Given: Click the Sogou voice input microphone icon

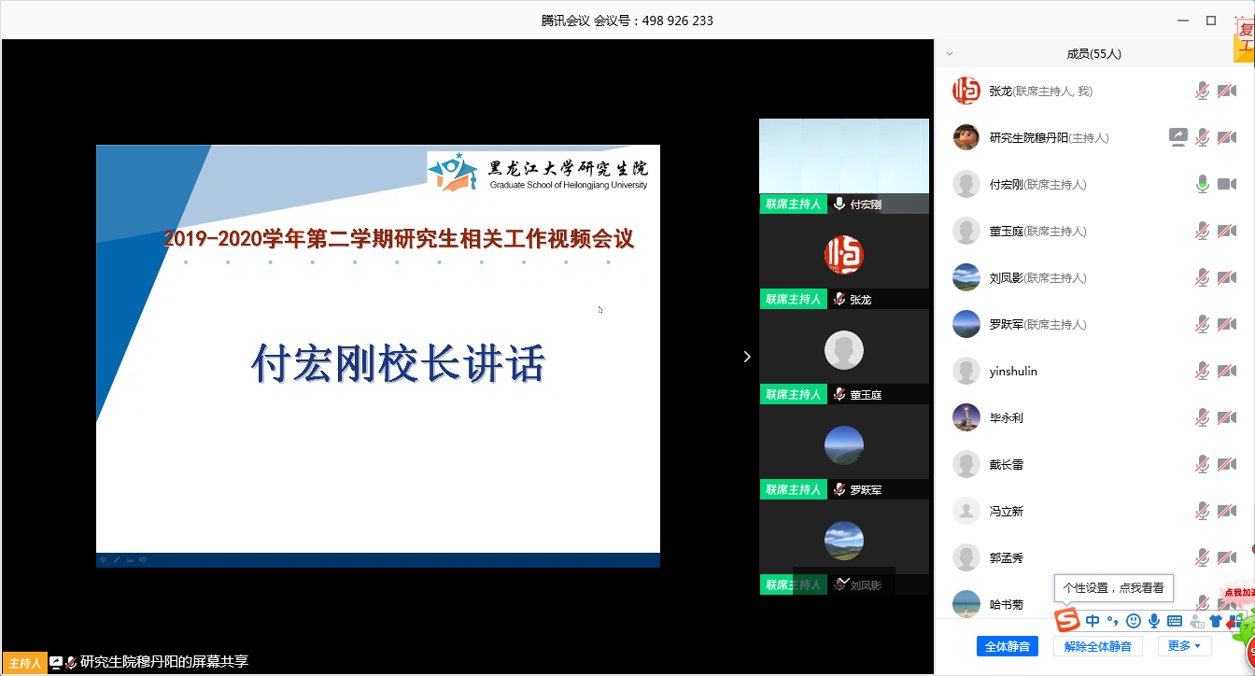Looking at the screenshot, I should [1154, 621].
